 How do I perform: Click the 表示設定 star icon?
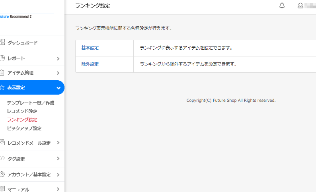tap(2, 87)
